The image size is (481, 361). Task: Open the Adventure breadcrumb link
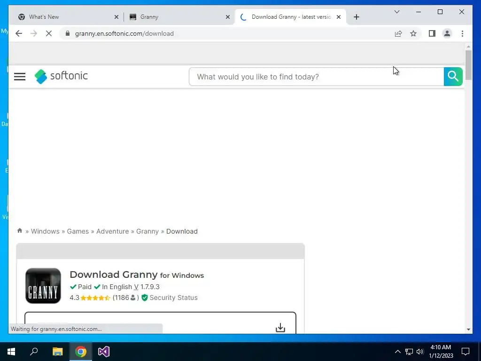(x=113, y=231)
